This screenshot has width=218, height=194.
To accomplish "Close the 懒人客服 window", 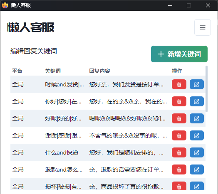I will (x=208, y=5).
